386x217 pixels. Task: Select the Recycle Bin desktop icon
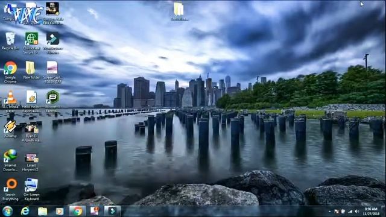(10, 41)
